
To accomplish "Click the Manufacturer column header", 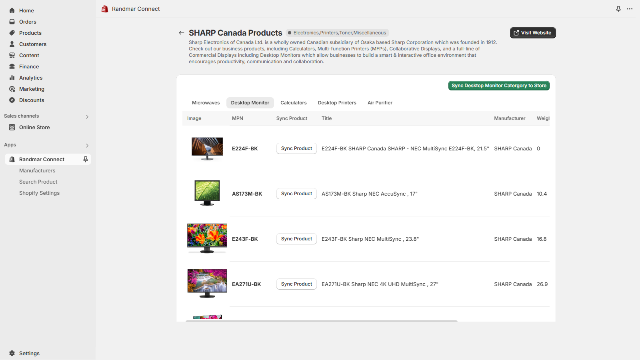I will (510, 118).
